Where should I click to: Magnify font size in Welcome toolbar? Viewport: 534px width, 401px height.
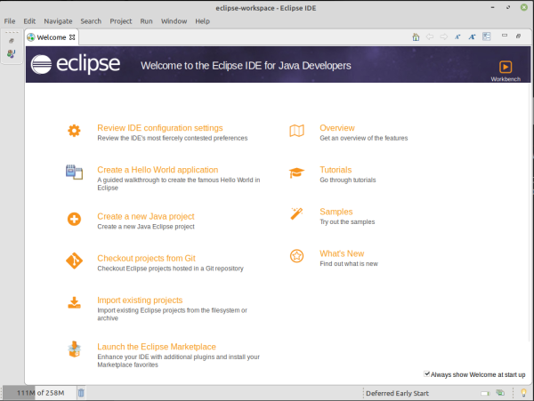(473, 37)
